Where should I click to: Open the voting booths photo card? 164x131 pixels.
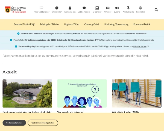tap(137, 93)
